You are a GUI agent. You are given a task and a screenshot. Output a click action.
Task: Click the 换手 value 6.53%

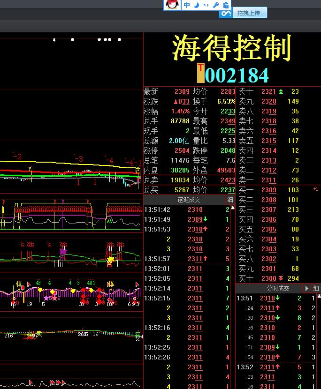[226, 101]
